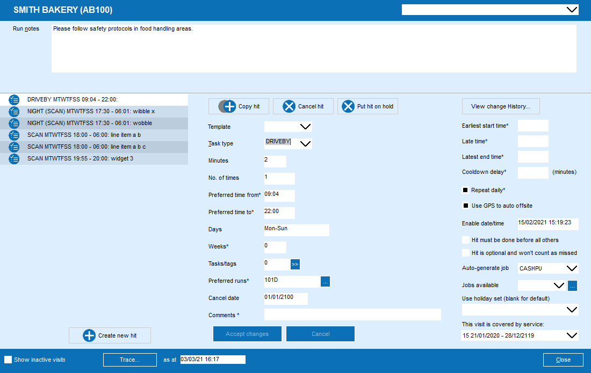Open Tasks/tags picker with the >> button

point(295,264)
